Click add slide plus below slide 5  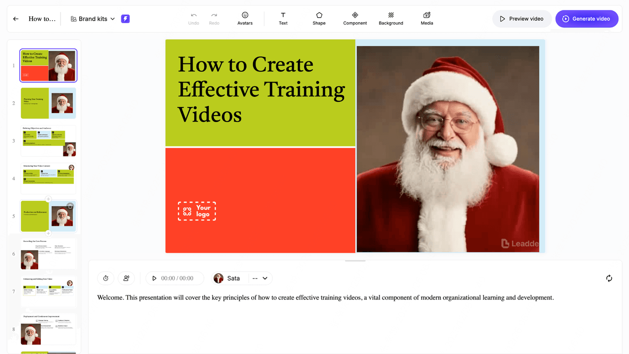pyautogui.click(x=48, y=233)
